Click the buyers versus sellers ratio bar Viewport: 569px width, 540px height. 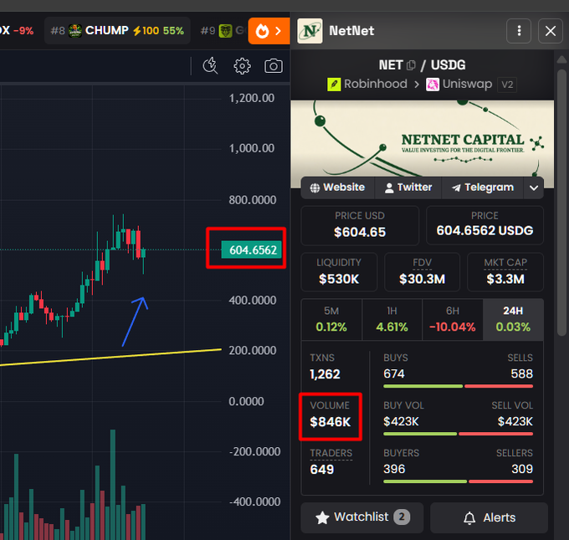[x=458, y=481]
